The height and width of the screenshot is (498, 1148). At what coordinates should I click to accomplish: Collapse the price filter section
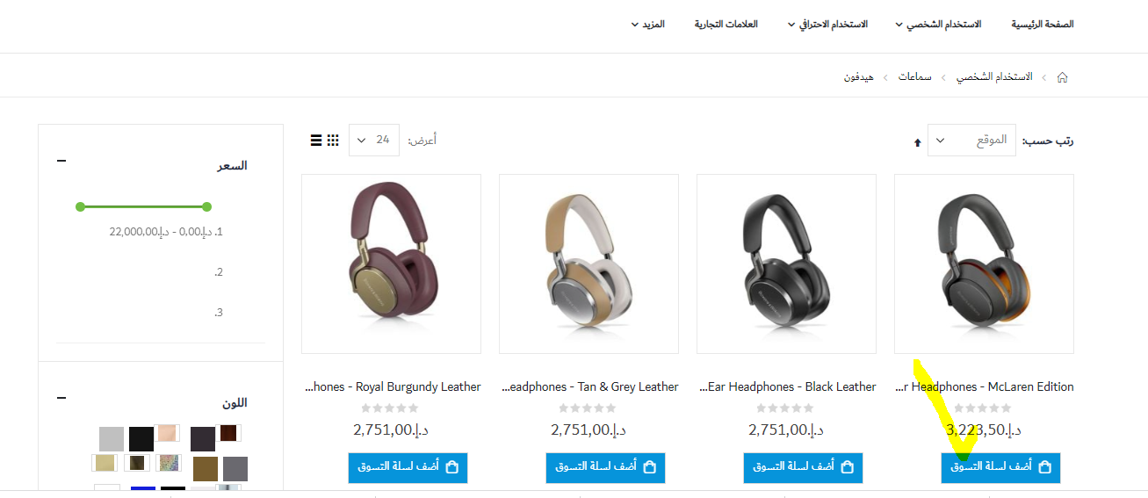(x=61, y=161)
